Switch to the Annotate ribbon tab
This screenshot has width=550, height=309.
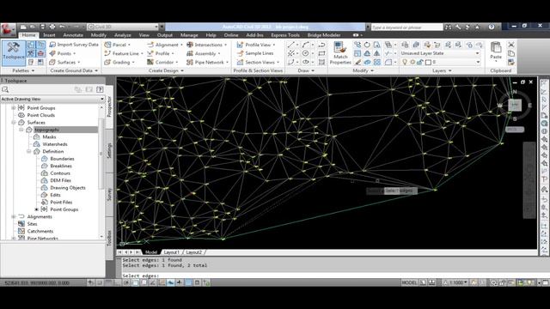pos(73,35)
